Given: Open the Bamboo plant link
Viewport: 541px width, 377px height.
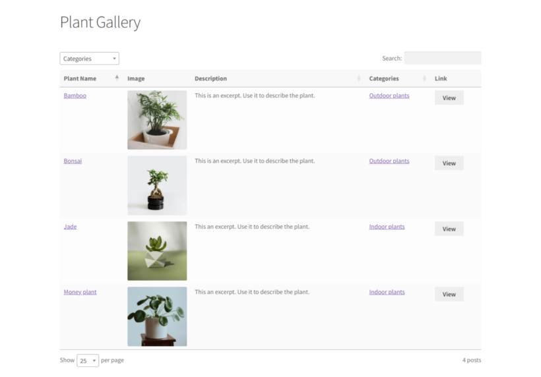Looking at the screenshot, I should click(75, 96).
